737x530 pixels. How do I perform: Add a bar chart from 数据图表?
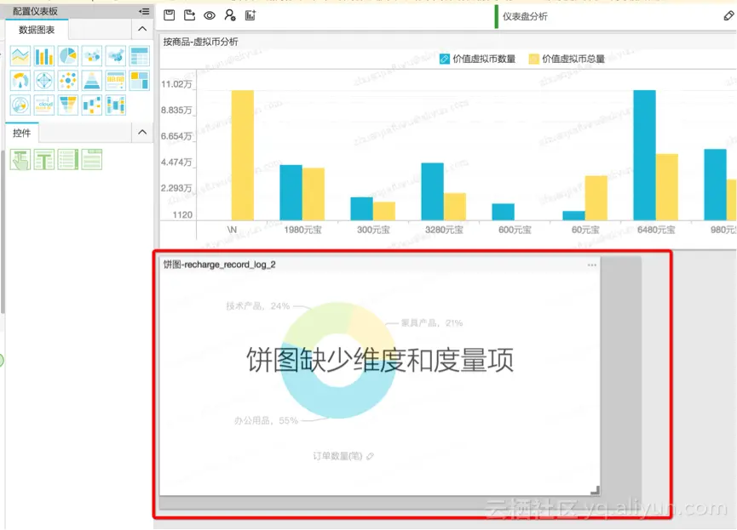click(x=44, y=56)
